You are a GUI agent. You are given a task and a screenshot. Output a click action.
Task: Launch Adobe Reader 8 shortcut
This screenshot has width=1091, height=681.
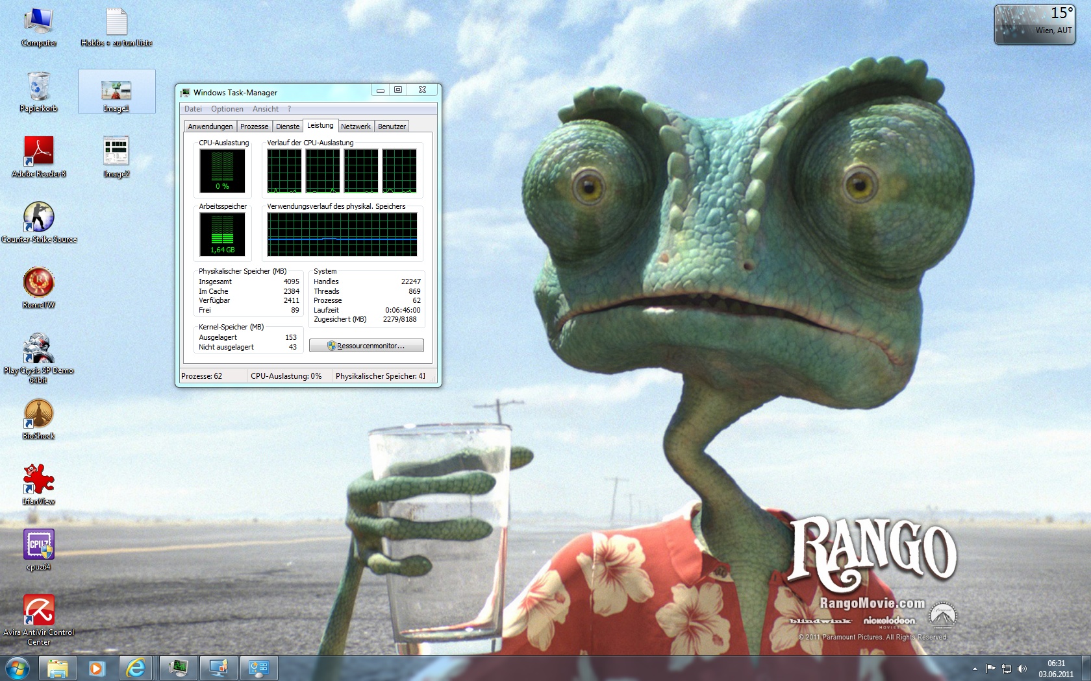click(x=38, y=158)
